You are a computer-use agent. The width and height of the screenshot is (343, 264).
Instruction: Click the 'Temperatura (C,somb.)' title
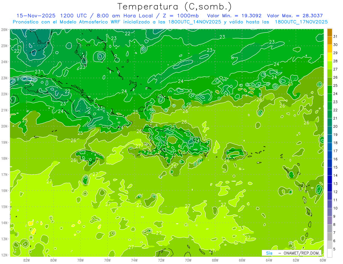pyautogui.click(x=174, y=7)
